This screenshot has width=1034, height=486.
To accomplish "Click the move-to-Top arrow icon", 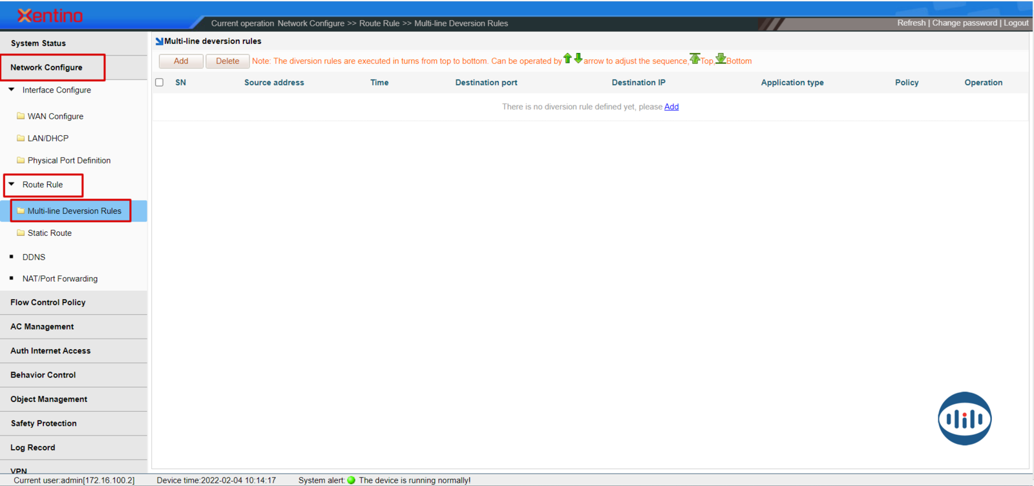I will click(695, 59).
